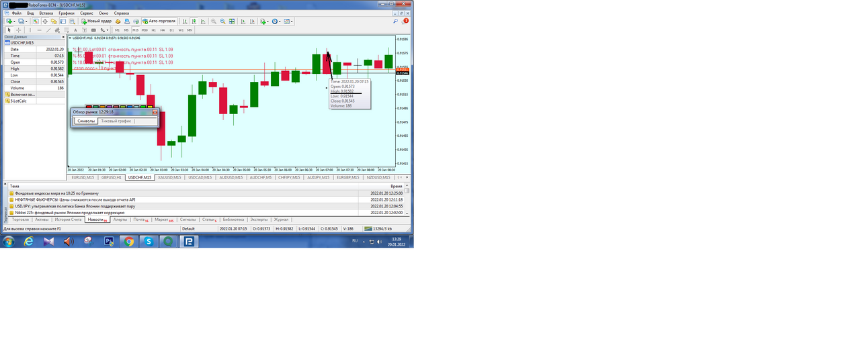Image resolution: width=867 pixels, height=337 pixels.
Task: Open the Торговля terminal tab
Action: (x=20, y=220)
